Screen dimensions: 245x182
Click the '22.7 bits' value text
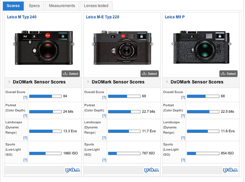(149, 111)
